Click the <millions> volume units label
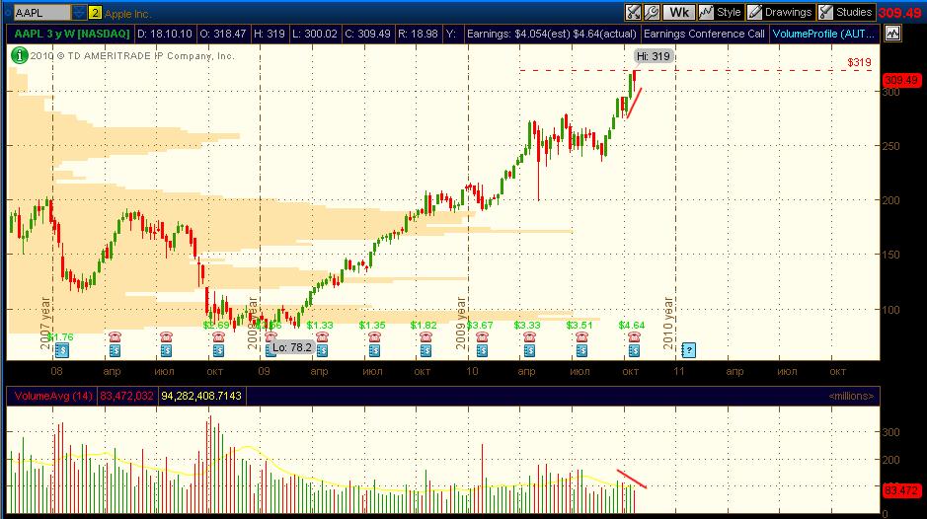This screenshot has height=519, width=927. click(851, 396)
